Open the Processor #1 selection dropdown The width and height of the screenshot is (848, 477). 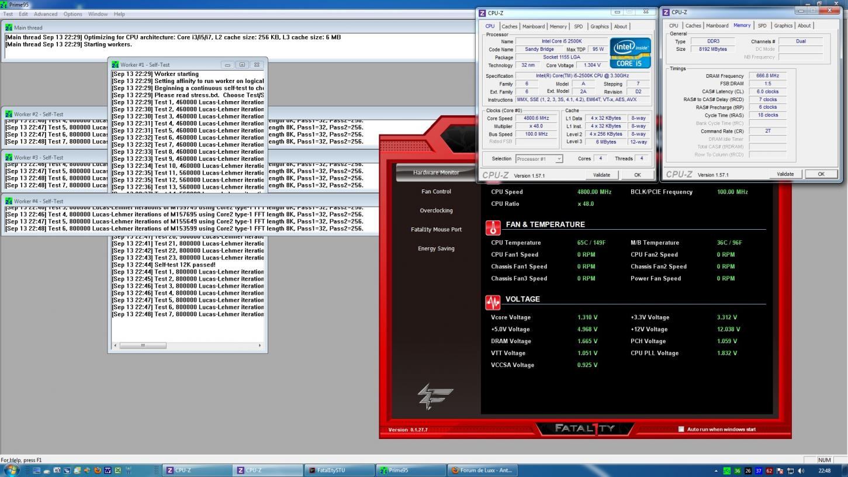tap(539, 159)
